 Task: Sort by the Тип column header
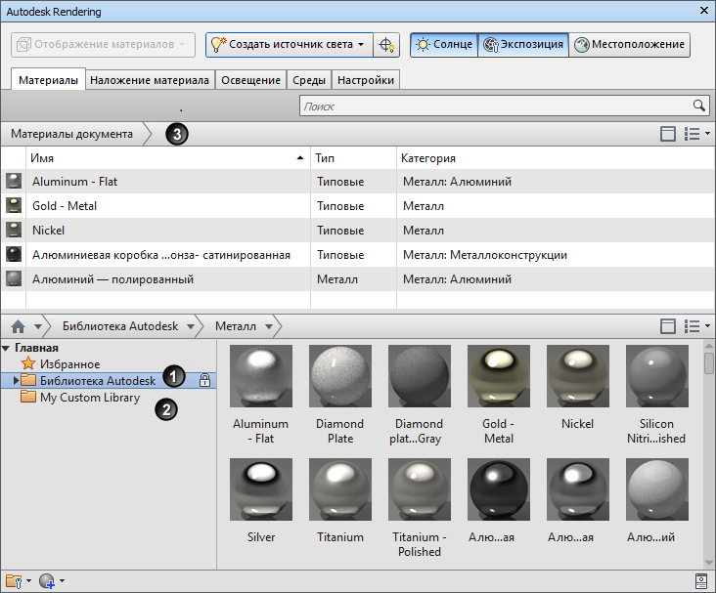353,158
